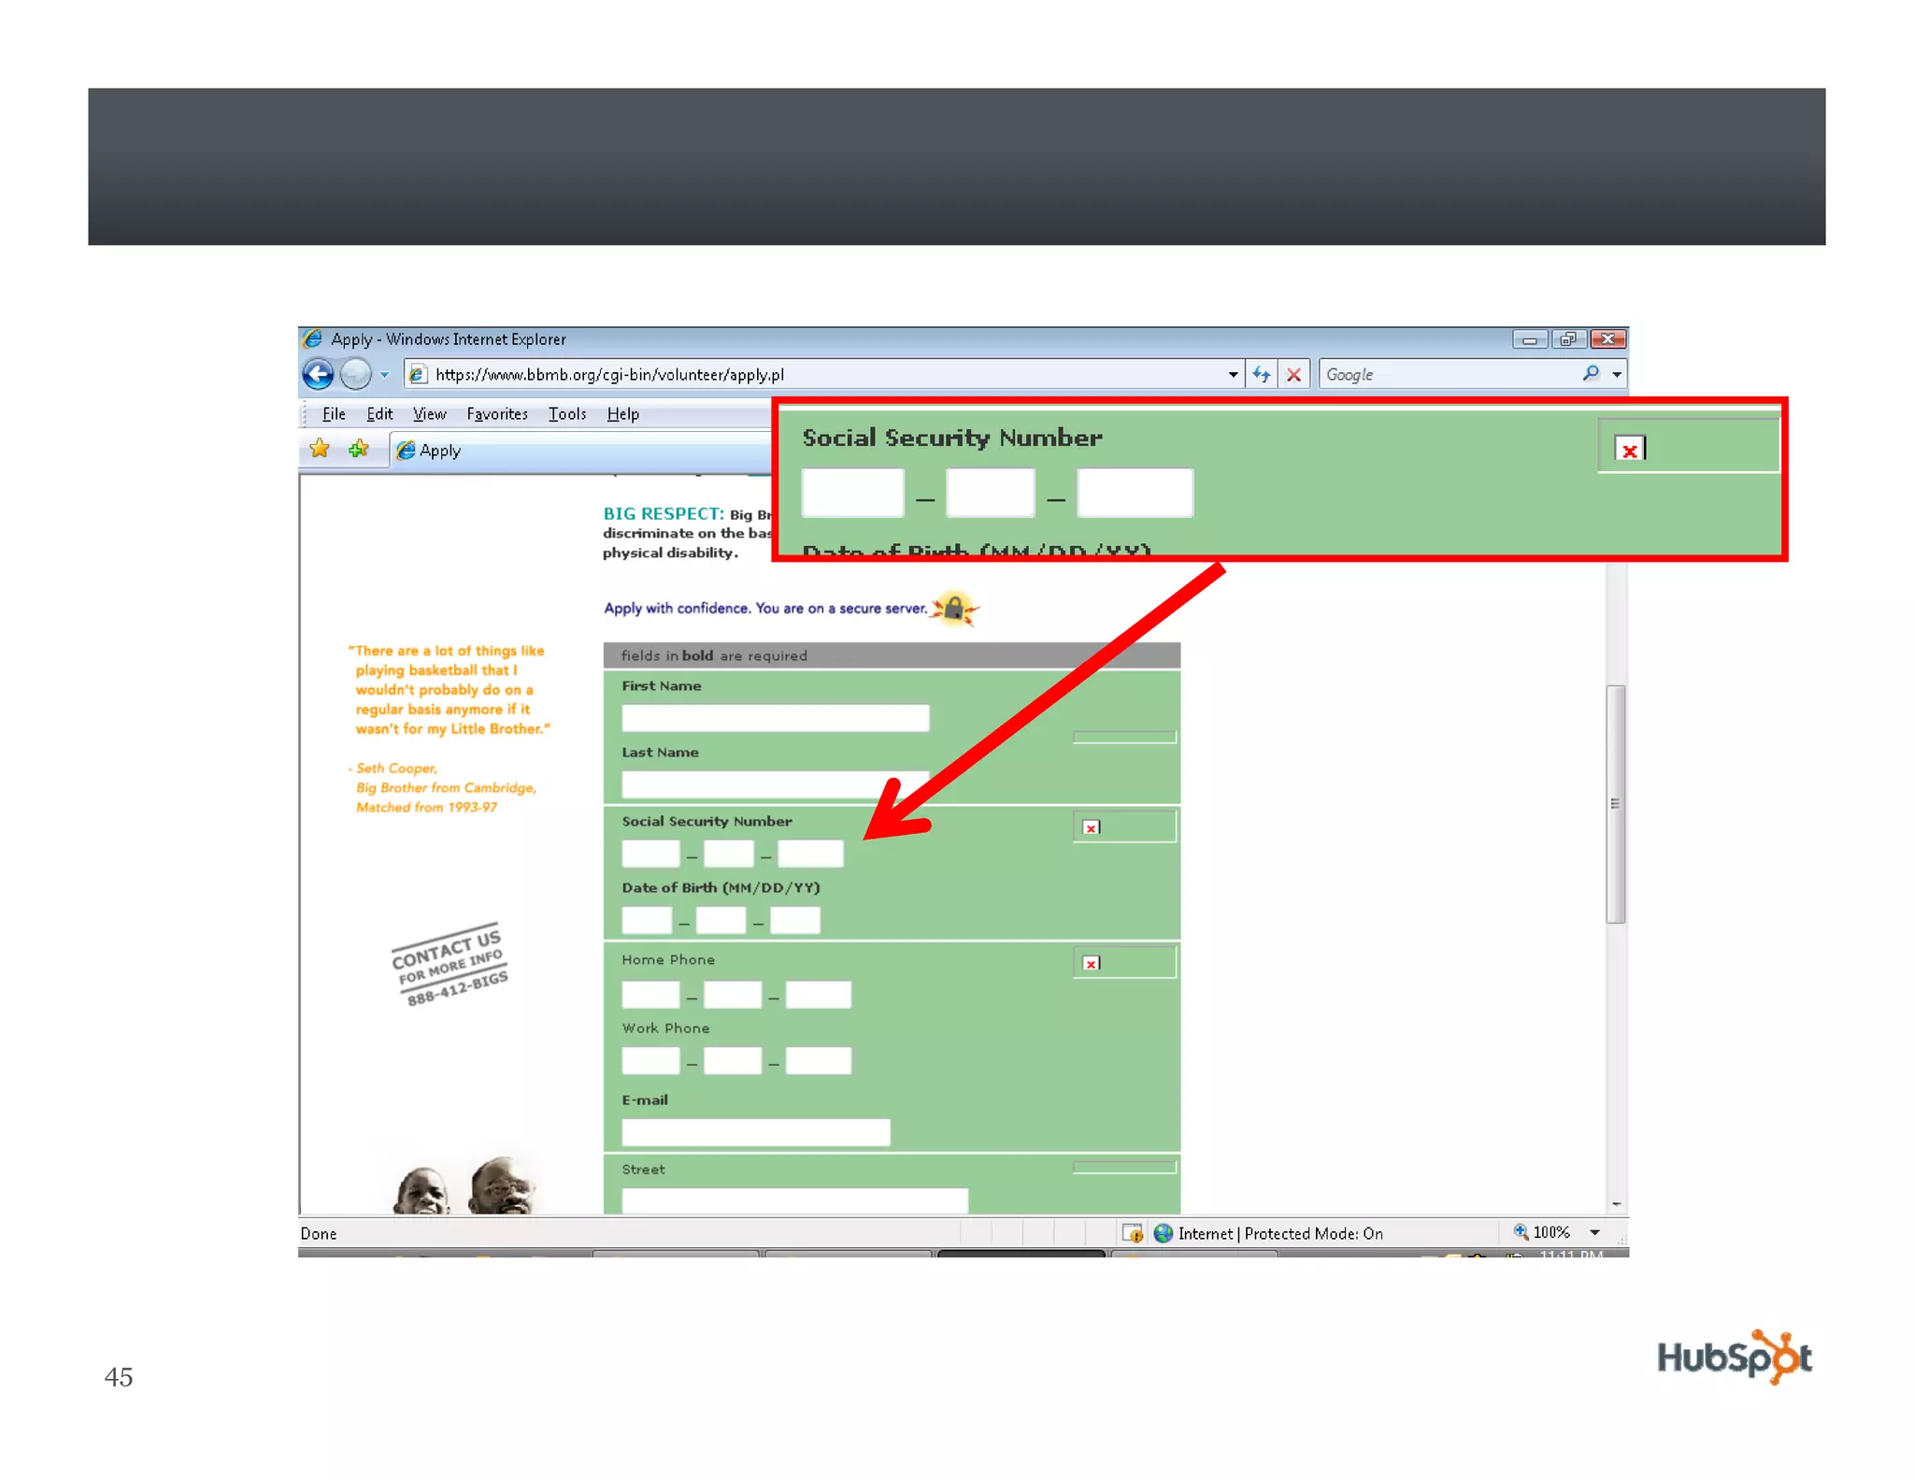The image size is (1914, 1479).
Task: Click the Google search magnifier icon
Action: tap(1591, 374)
